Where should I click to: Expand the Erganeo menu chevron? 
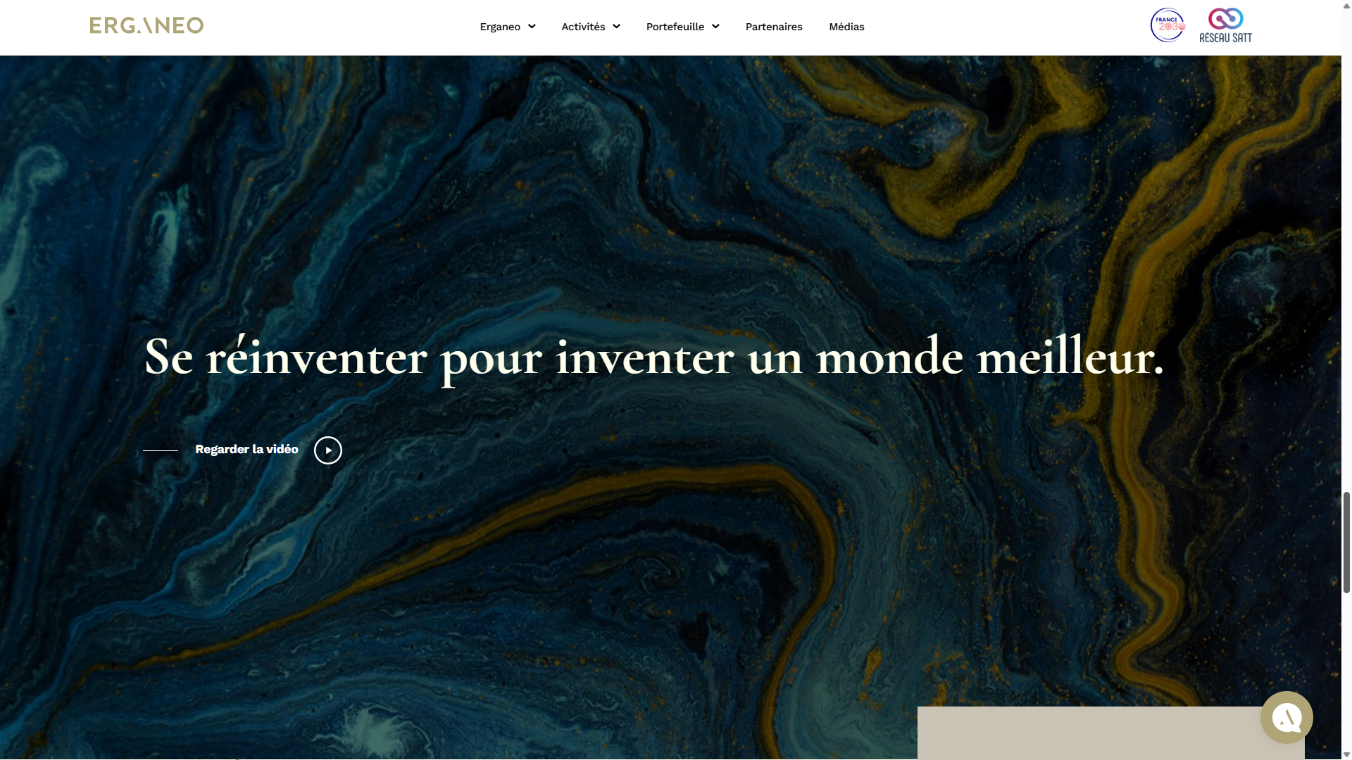click(x=532, y=27)
